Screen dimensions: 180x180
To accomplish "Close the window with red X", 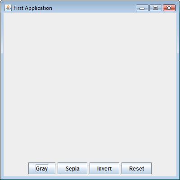I will click(169, 8).
